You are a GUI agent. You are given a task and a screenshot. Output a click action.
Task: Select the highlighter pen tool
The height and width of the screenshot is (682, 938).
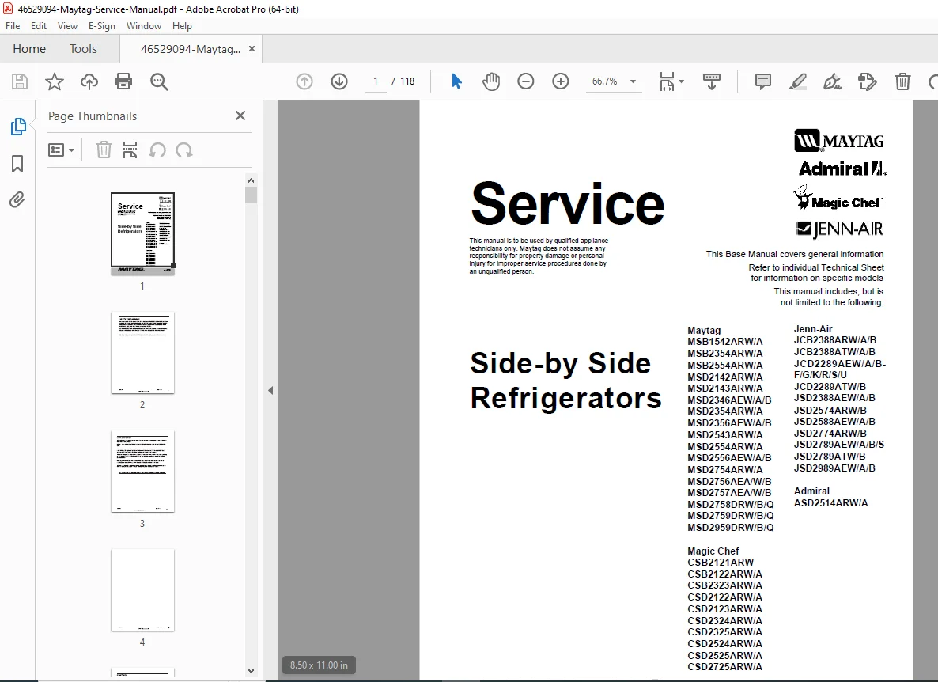pyautogui.click(x=797, y=81)
